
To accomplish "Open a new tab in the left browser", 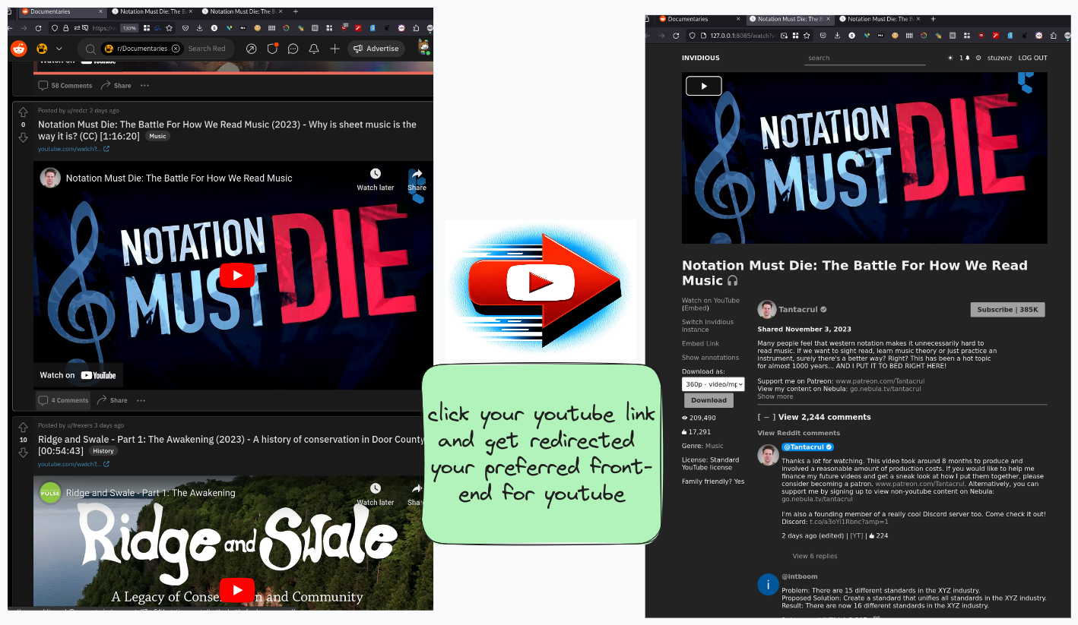I will pyautogui.click(x=296, y=11).
